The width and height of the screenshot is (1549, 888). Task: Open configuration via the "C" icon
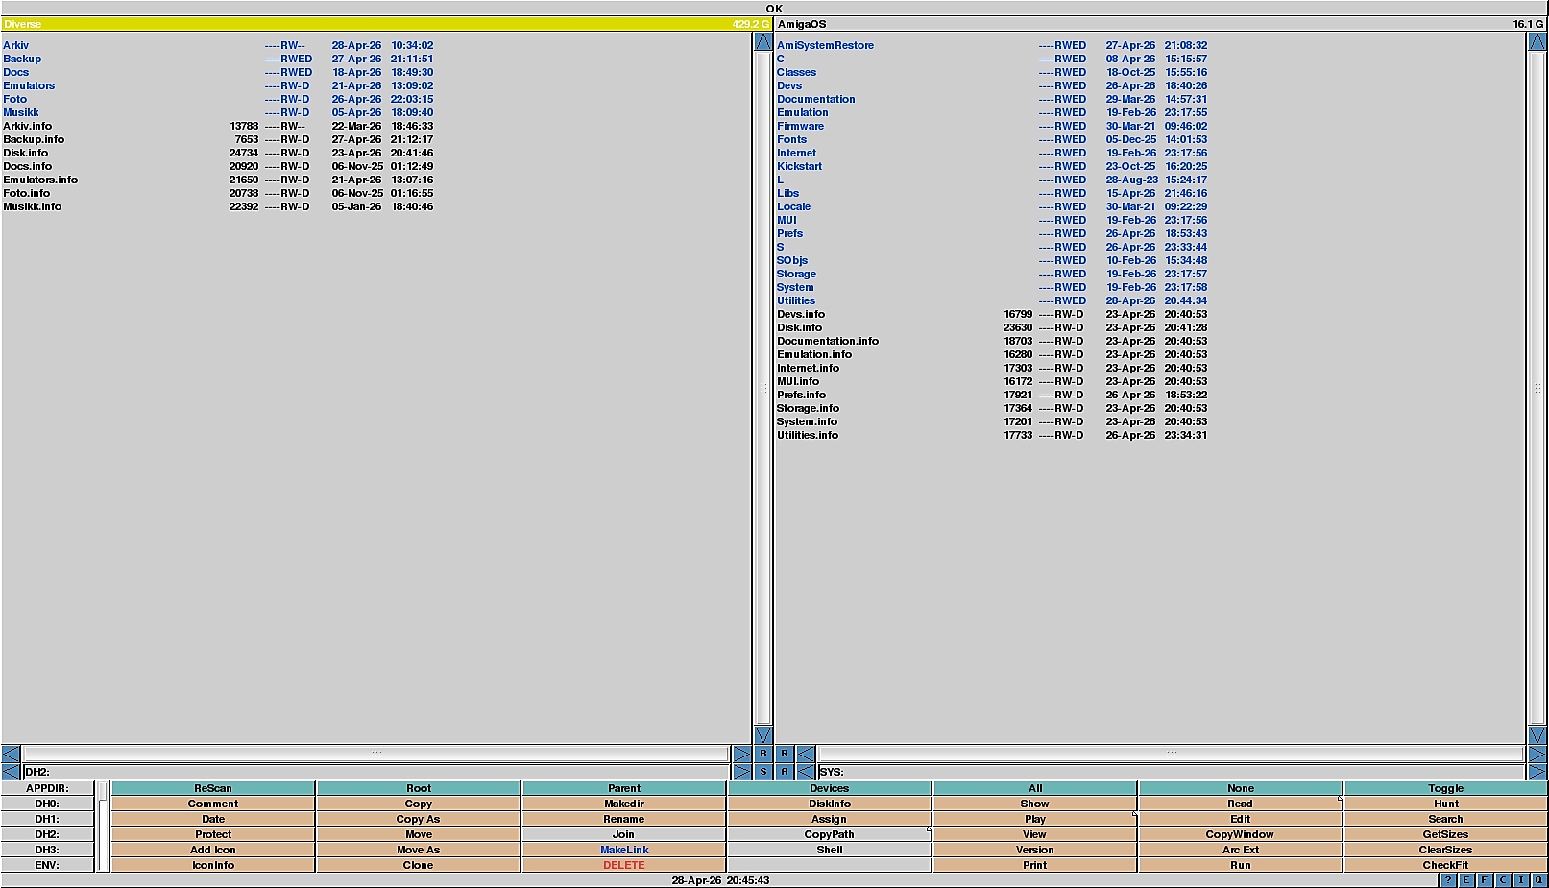click(1503, 880)
